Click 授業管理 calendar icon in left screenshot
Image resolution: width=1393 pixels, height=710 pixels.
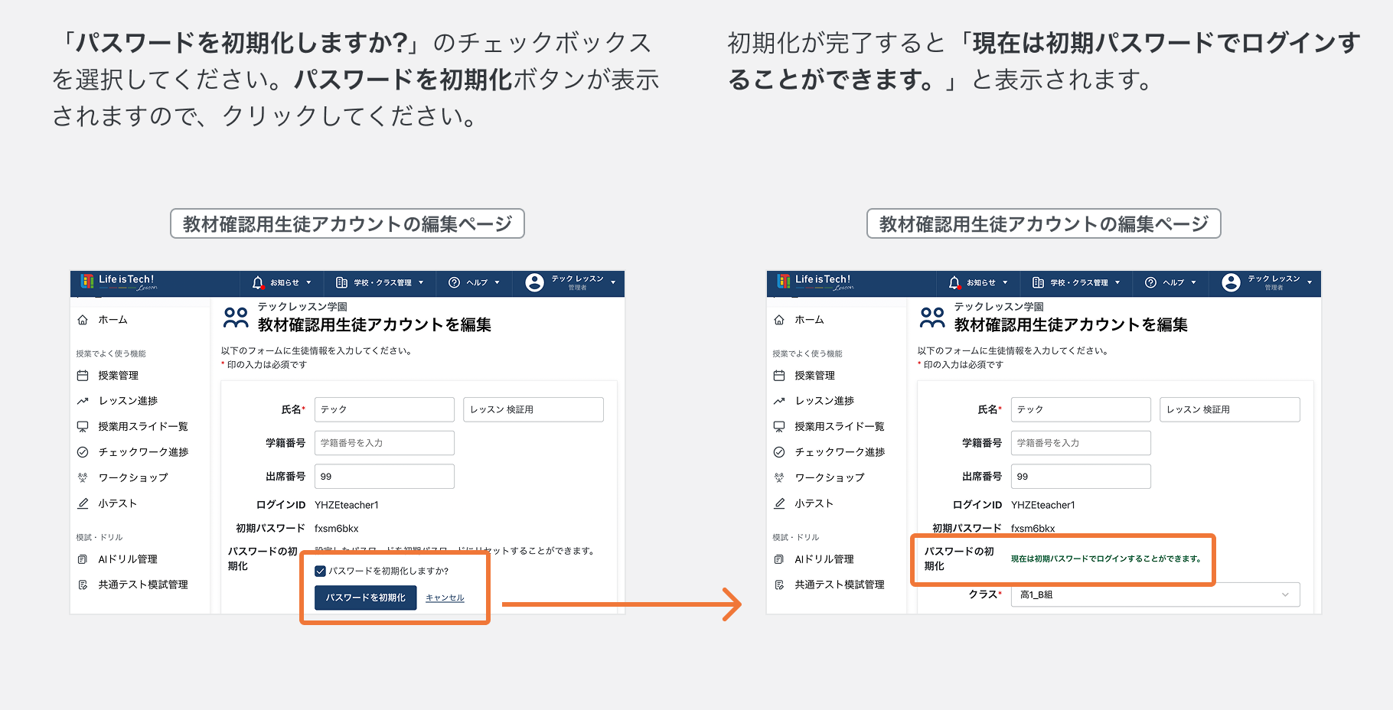tap(83, 376)
